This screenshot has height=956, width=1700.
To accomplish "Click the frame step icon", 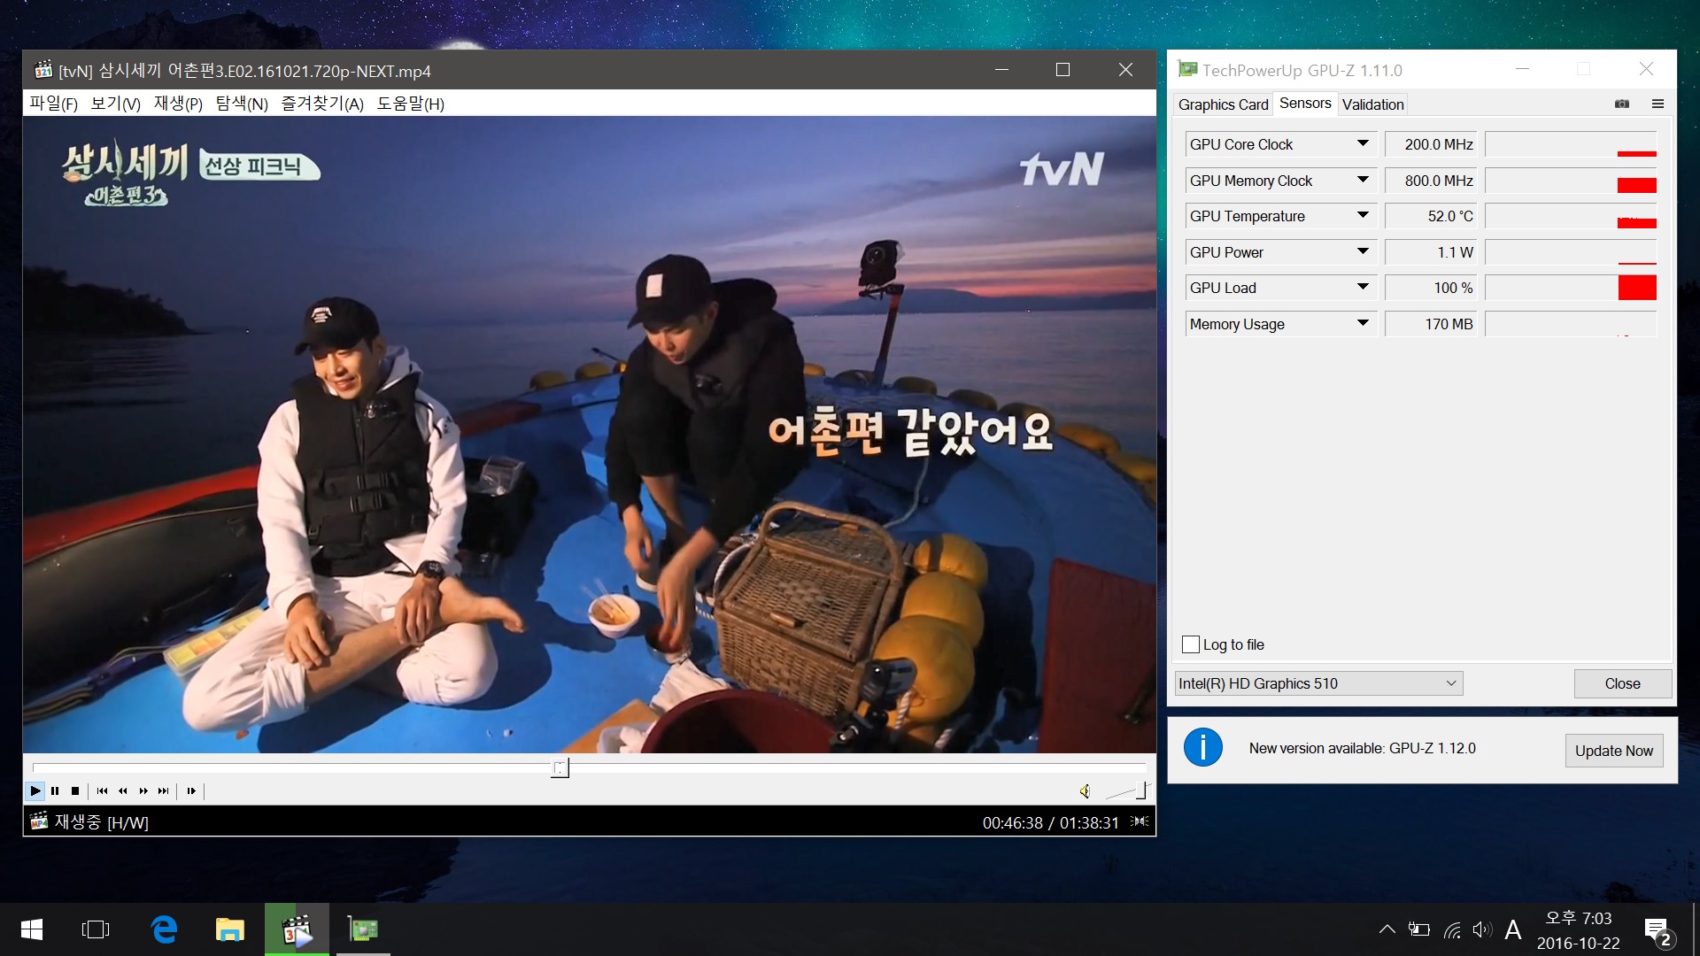I will tap(191, 790).
